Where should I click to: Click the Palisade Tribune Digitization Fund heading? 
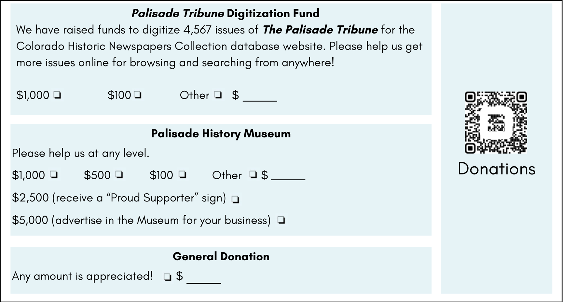225,13
